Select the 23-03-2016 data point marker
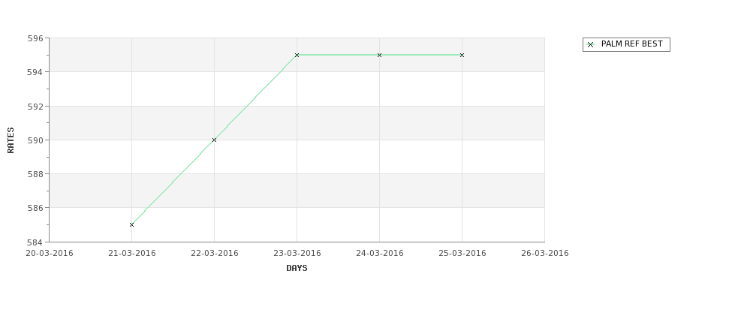The width and height of the screenshot is (732, 322). coord(297,55)
